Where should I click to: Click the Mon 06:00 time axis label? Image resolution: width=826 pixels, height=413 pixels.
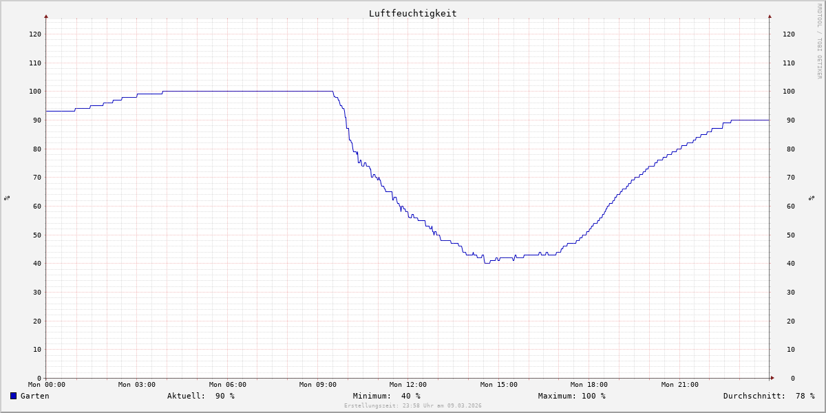coord(227,385)
